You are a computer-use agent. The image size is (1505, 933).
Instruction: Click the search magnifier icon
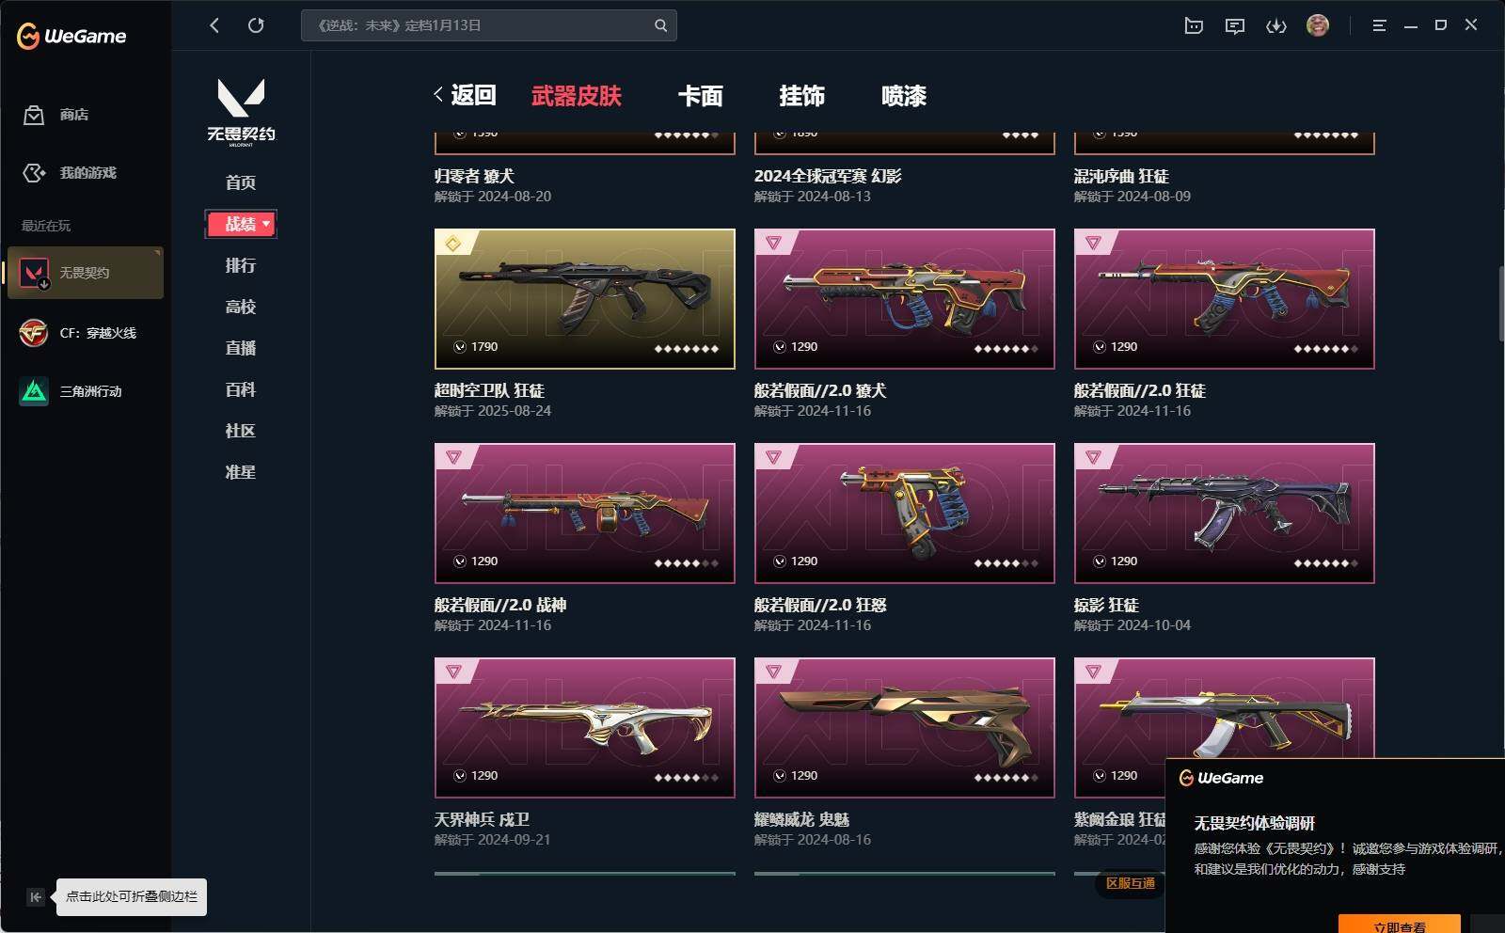point(661,25)
